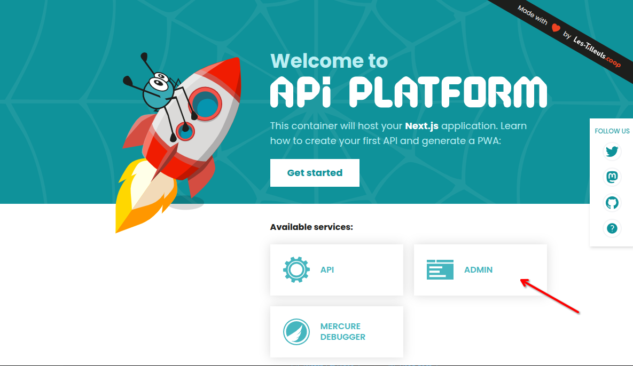Open the Admin service link
Viewport: 633px width, 366px height.
tap(478, 269)
